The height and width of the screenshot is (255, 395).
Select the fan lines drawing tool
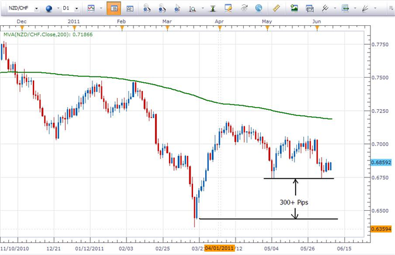click(365, 9)
